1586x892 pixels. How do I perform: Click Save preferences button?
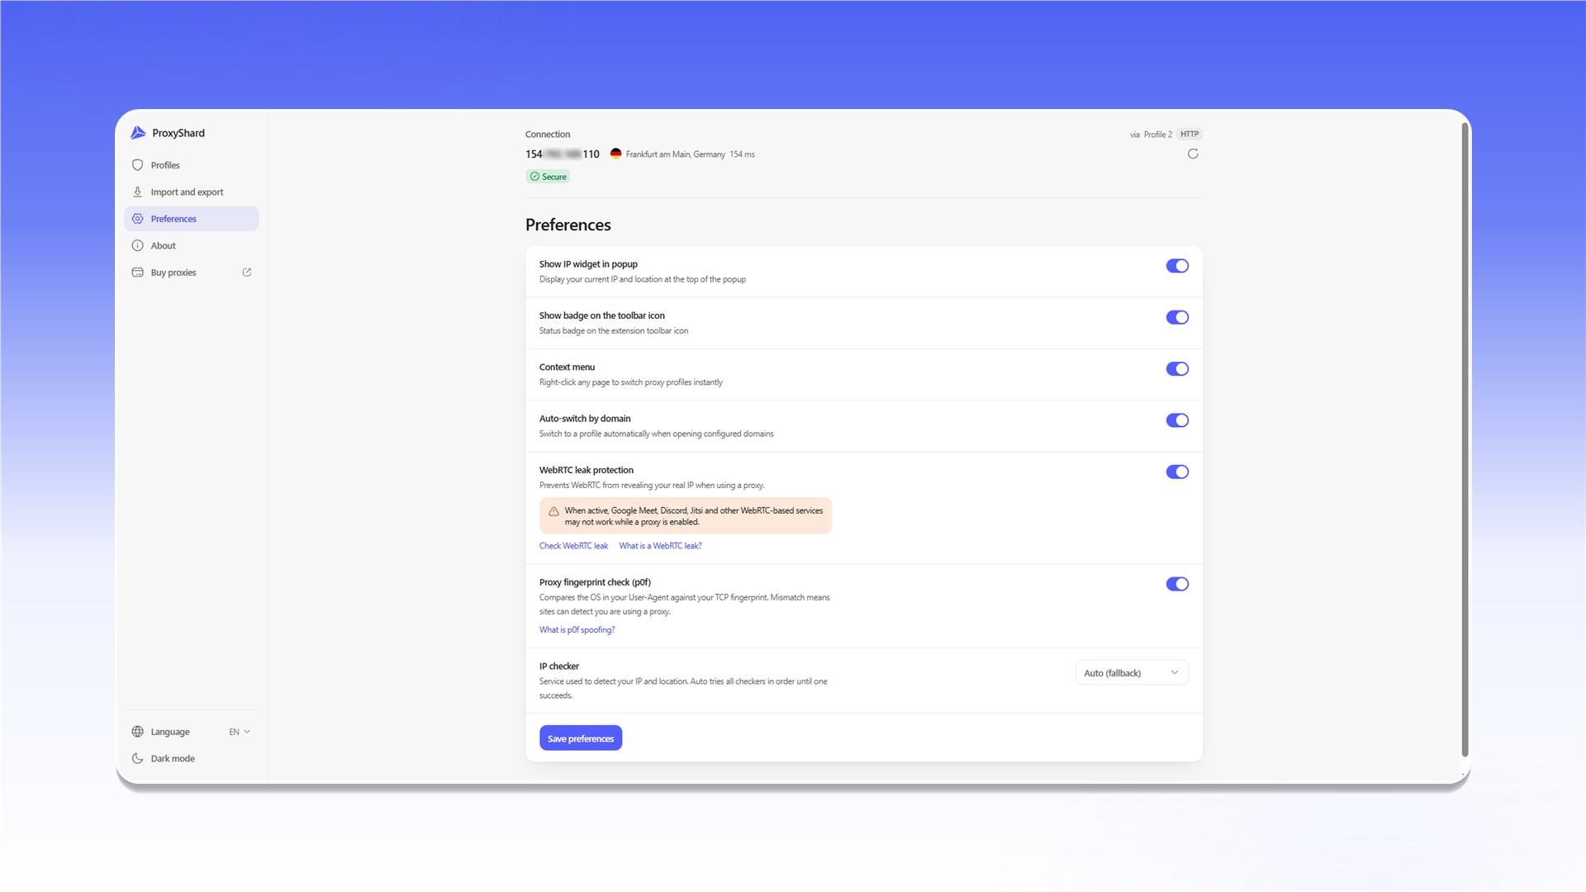coord(581,738)
